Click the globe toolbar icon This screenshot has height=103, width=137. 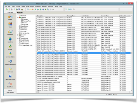coord(16,9)
